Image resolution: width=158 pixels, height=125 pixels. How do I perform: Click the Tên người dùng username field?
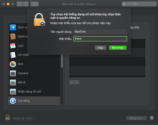click(100, 32)
